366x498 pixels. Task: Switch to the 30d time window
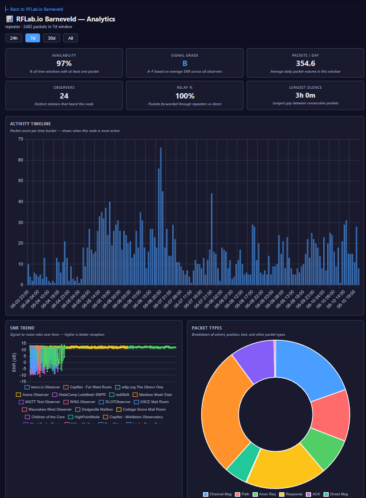point(52,38)
